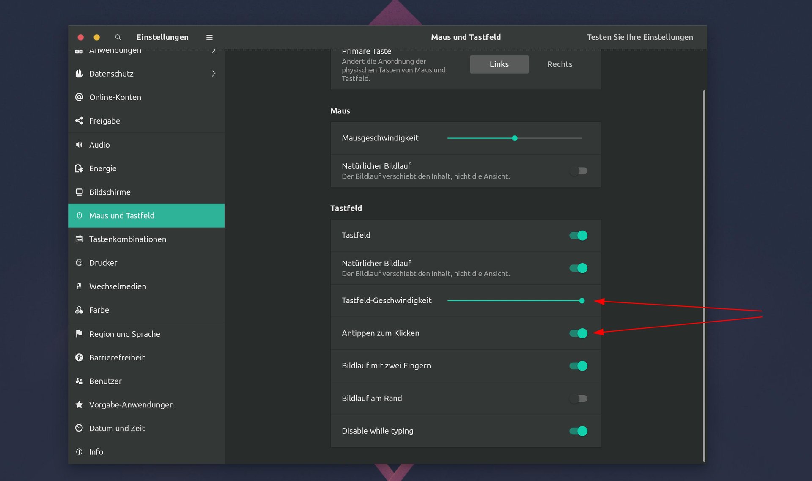This screenshot has width=812, height=481.
Task: Click Testen Sie Ihre Einstellungen
Action: [x=639, y=37]
